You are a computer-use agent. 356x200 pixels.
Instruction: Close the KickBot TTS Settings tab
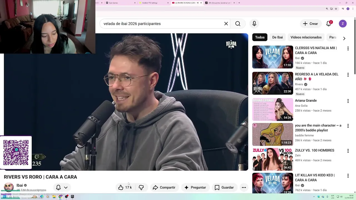point(168,3)
